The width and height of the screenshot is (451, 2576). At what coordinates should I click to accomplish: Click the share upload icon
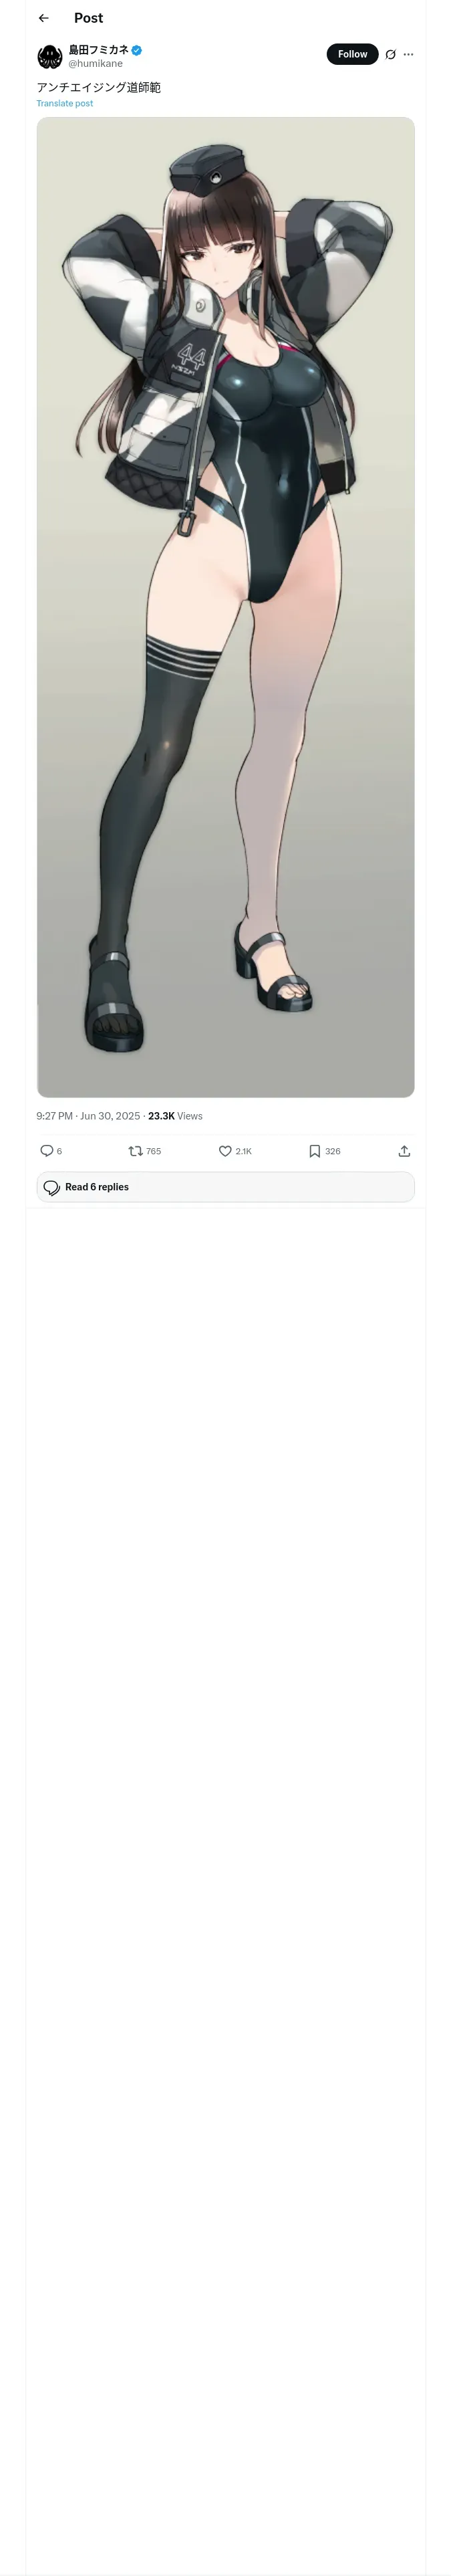[404, 1150]
